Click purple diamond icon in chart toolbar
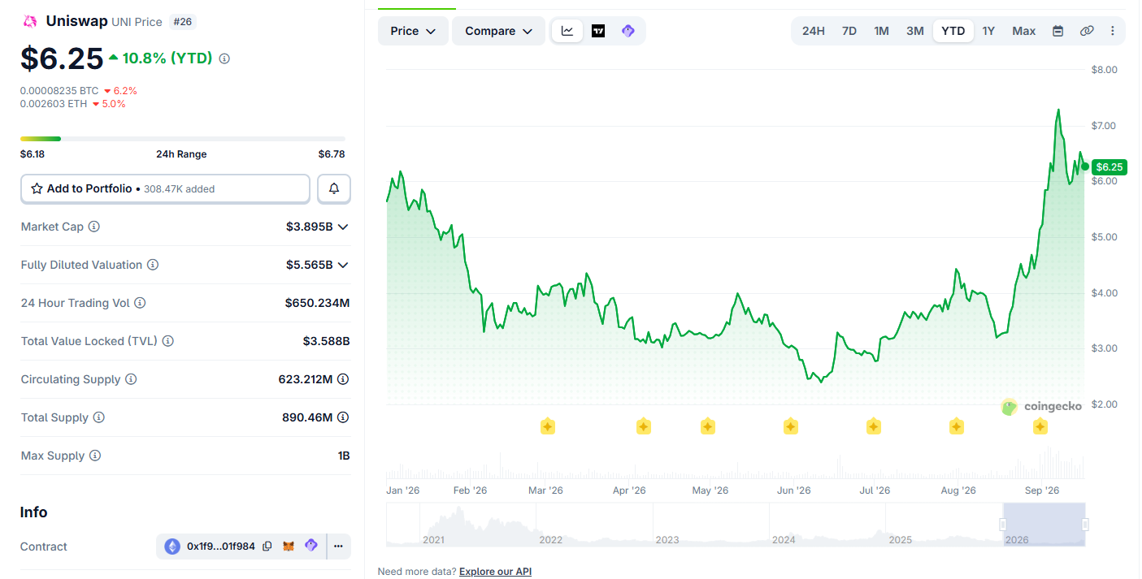Image resolution: width=1142 pixels, height=579 pixels. tap(627, 31)
